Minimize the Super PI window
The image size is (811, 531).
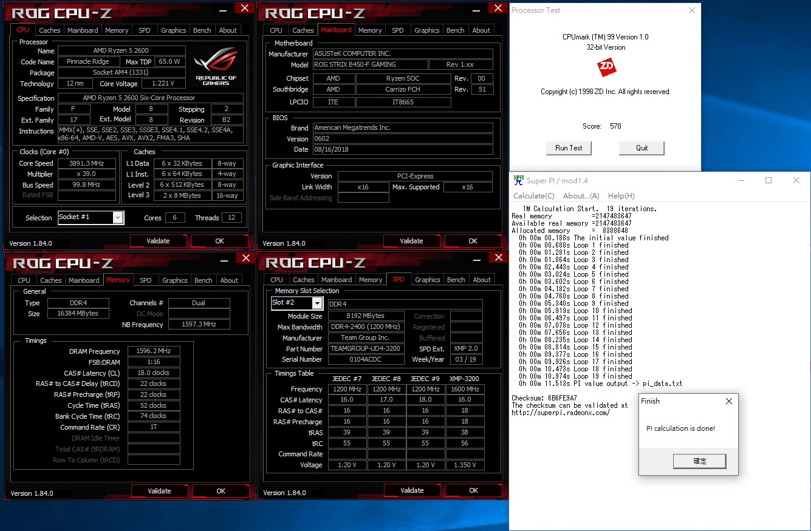pos(741,180)
